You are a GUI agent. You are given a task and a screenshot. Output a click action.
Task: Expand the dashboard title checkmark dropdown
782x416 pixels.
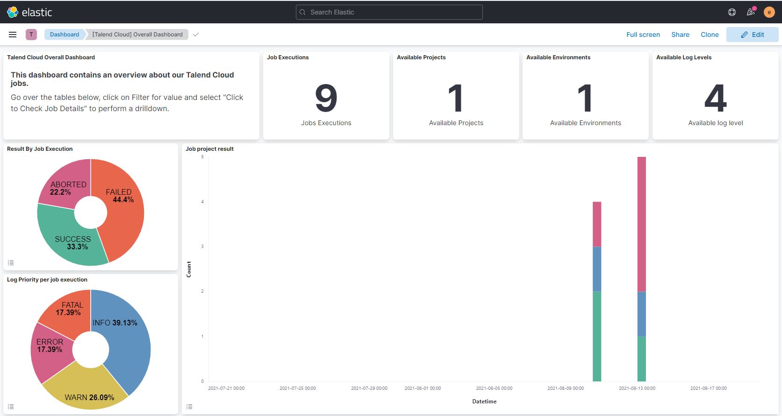[196, 35]
